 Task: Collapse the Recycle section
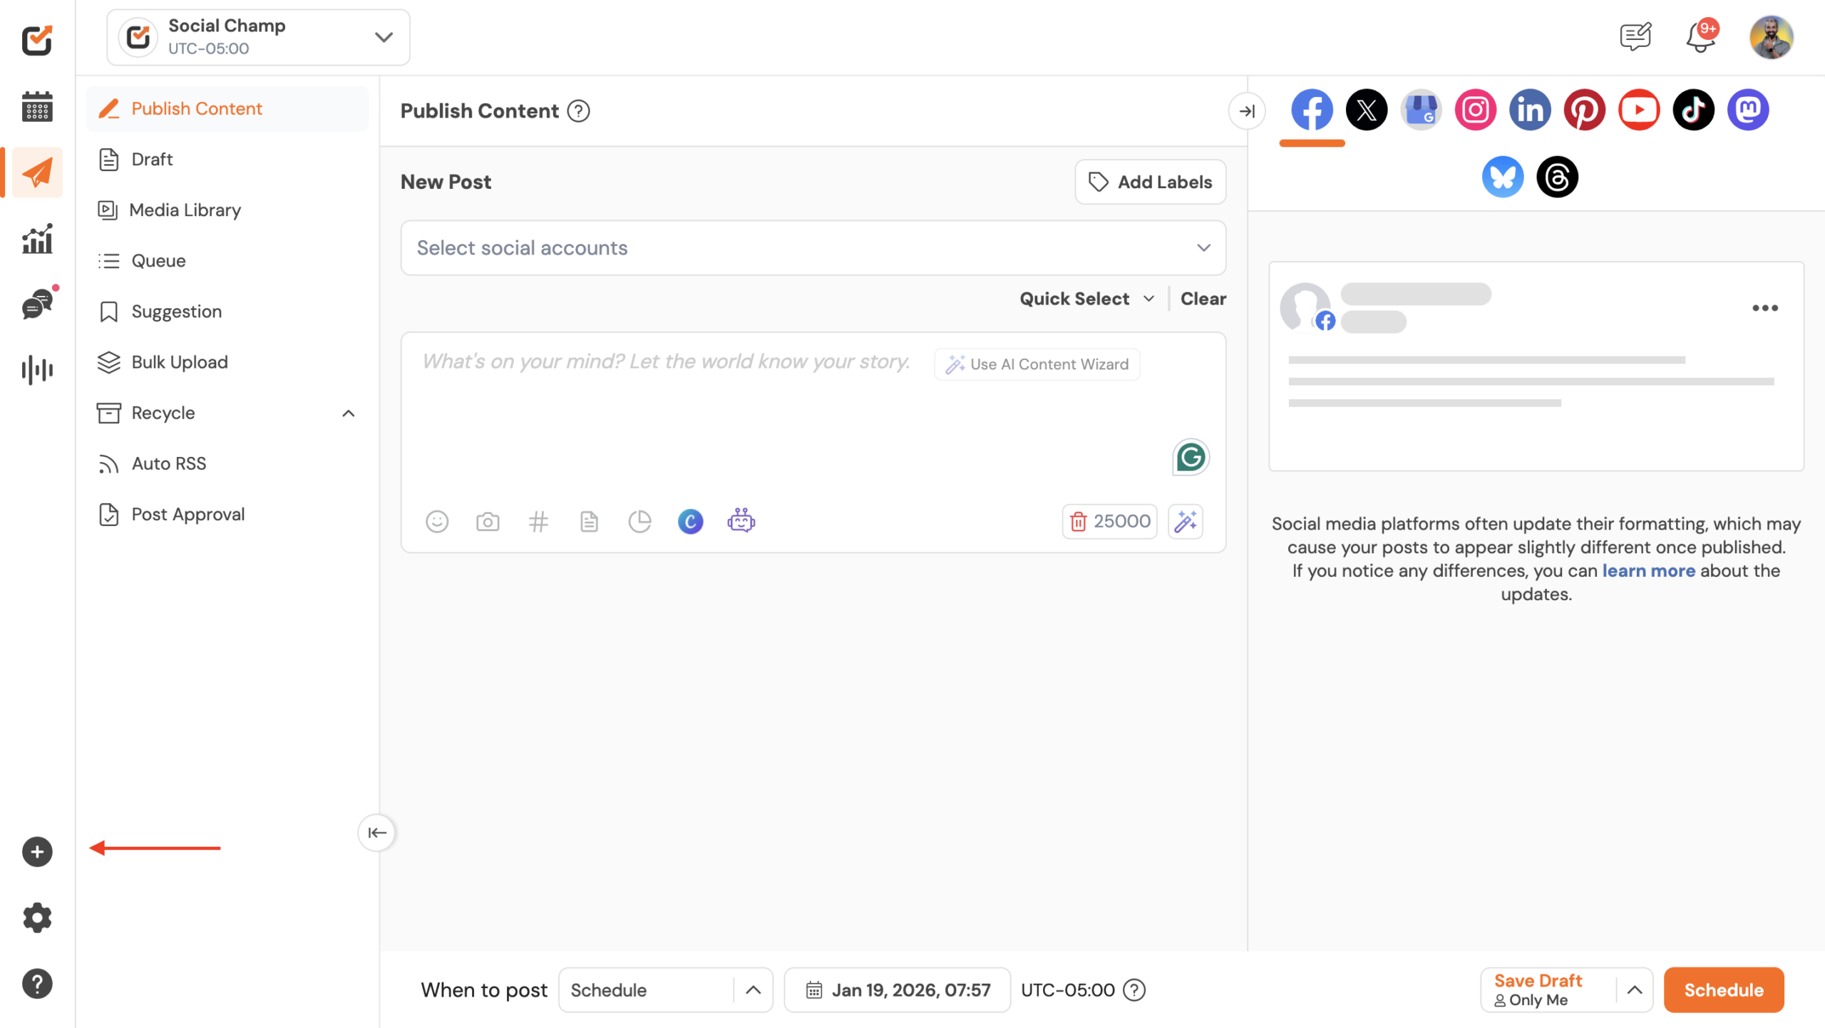348,413
